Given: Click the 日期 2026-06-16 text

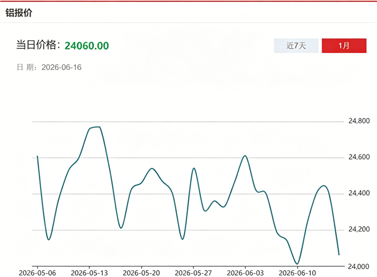Looking at the screenshot, I should 49,67.
